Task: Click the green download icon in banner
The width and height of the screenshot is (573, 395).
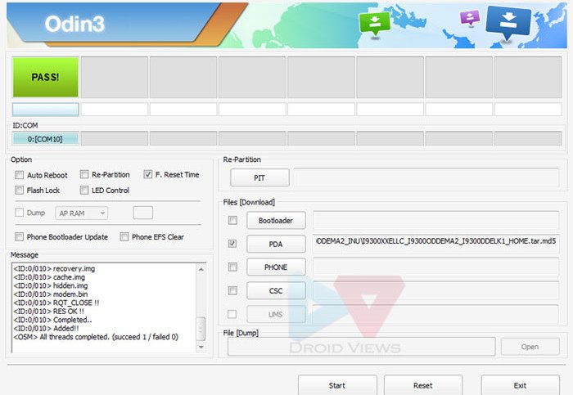Action: 375,23
